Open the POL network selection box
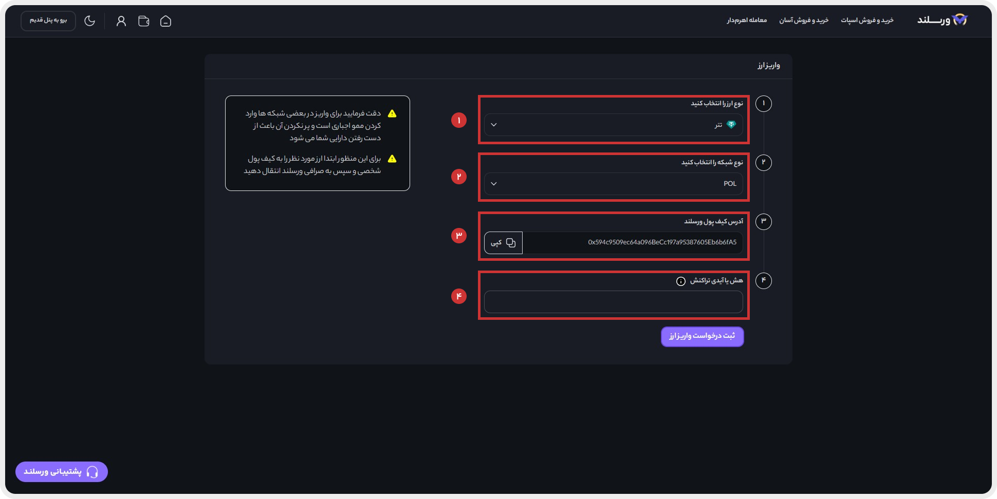Viewport: 997px width, 499px height. 613,184
